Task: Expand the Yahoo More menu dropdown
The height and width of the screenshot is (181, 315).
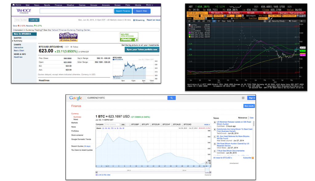Action: tap(150, 5)
